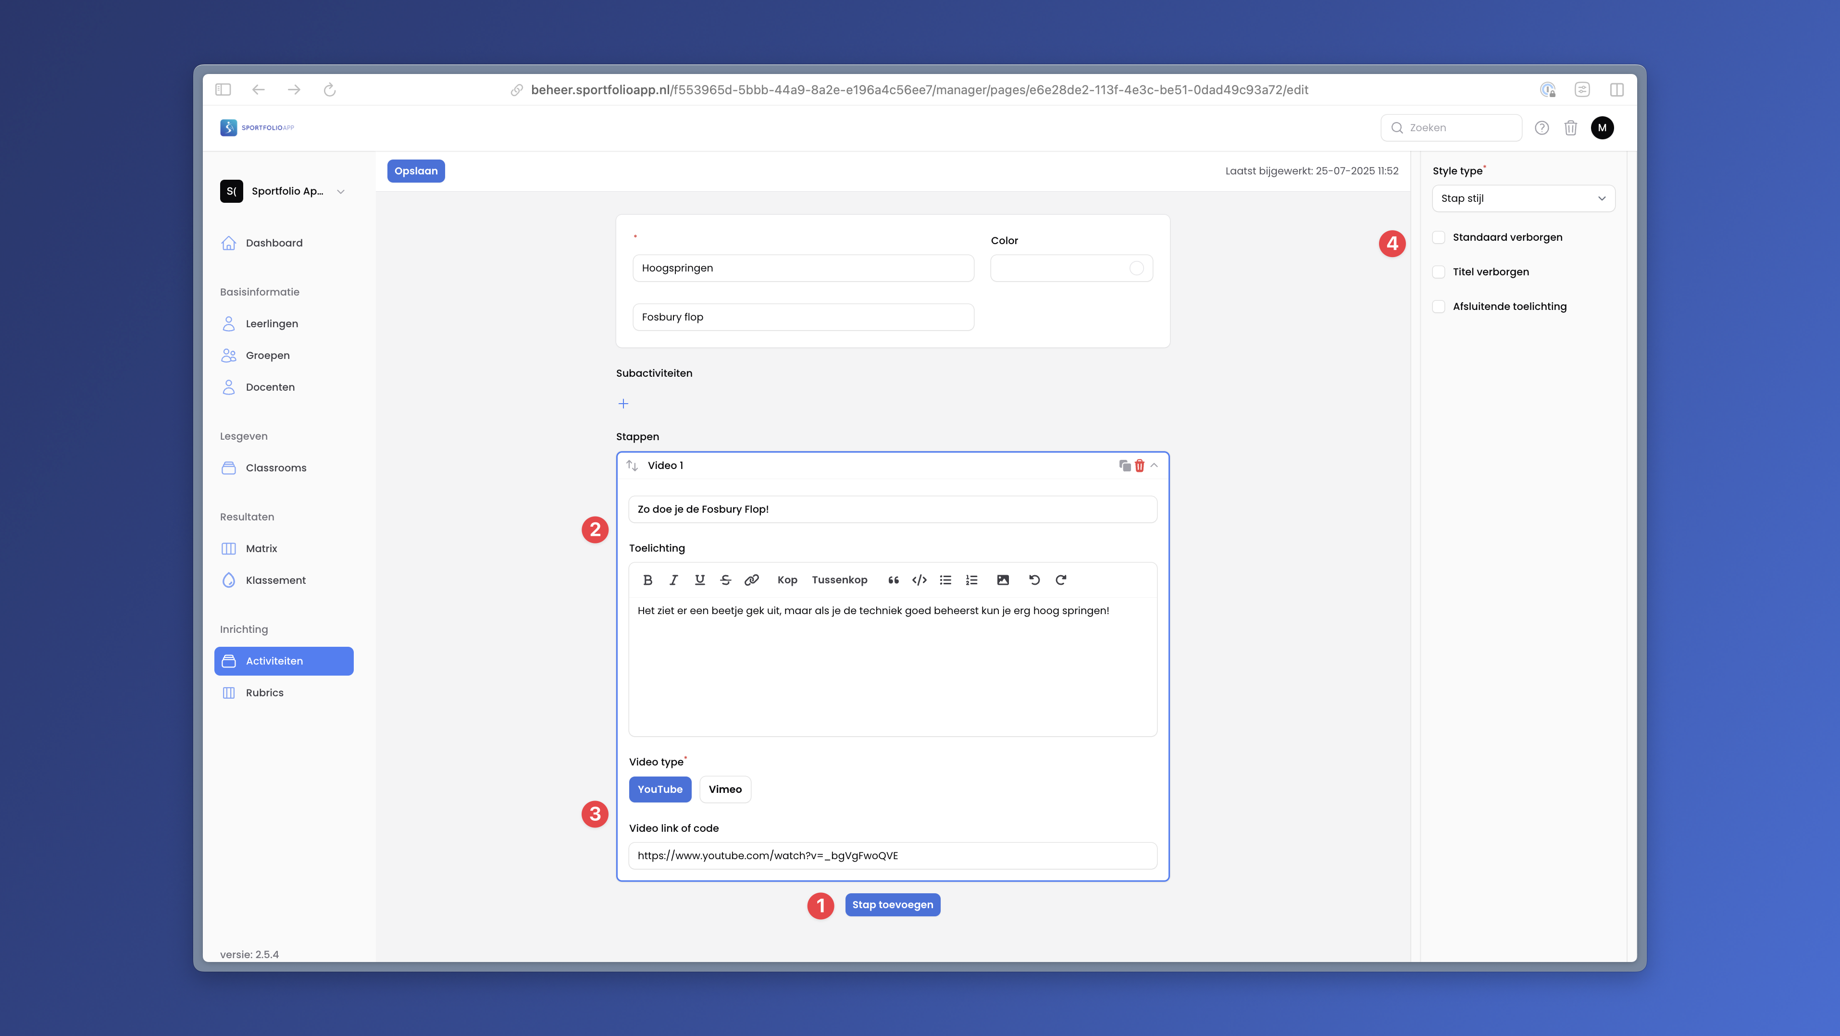
Task: Apply underline formatting in editor
Action: tap(699, 580)
